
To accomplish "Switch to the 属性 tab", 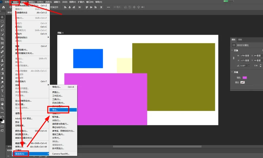I will (x=233, y=40).
